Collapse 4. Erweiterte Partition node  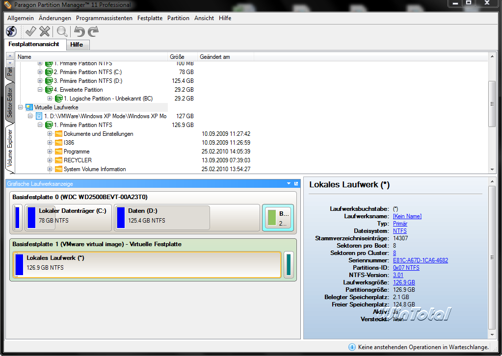pyautogui.click(x=40, y=90)
